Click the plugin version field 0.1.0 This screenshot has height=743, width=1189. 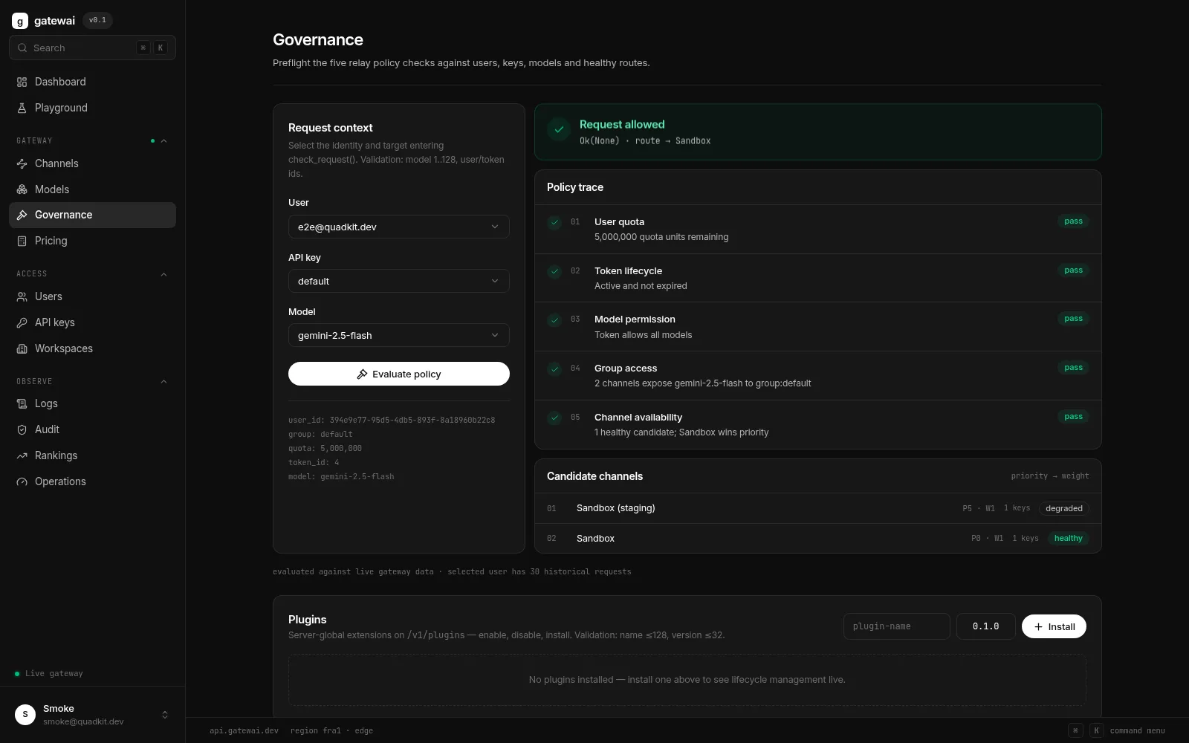(x=986, y=626)
